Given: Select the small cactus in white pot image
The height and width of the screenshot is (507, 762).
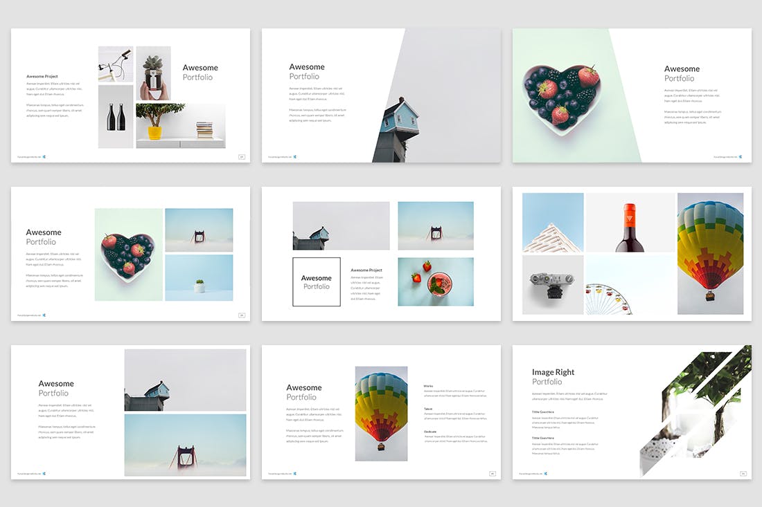Looking at the screenshot, I should (199, 278).
